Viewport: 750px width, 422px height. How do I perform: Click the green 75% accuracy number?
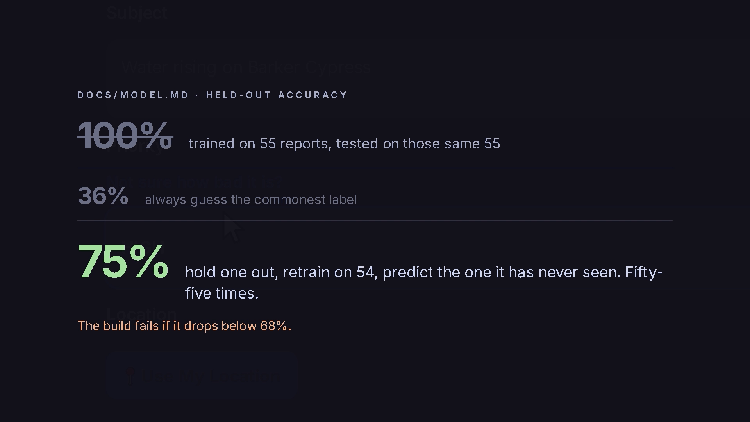[x=123, y=261]
